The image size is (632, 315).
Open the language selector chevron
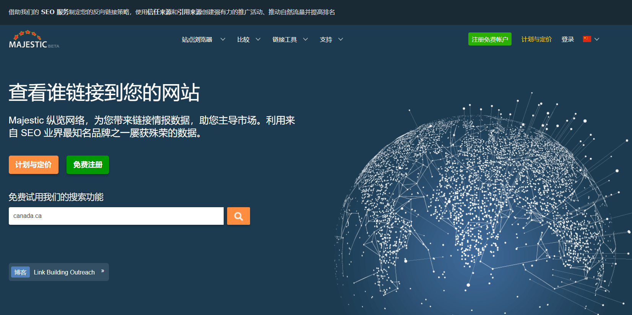597,39
